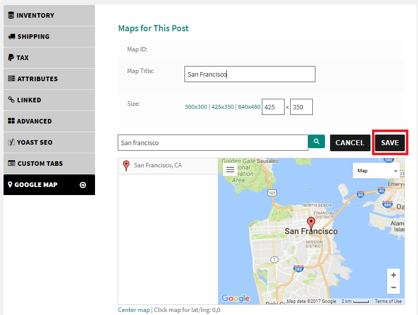This screenshot has width=418, height=315.
Task: Focus the location search box
Action: click(213, 143)
